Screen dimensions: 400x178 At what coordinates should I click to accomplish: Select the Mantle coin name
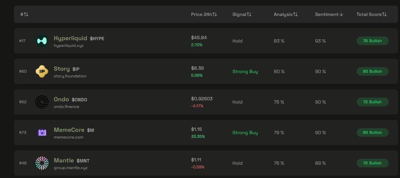point(64,160)
